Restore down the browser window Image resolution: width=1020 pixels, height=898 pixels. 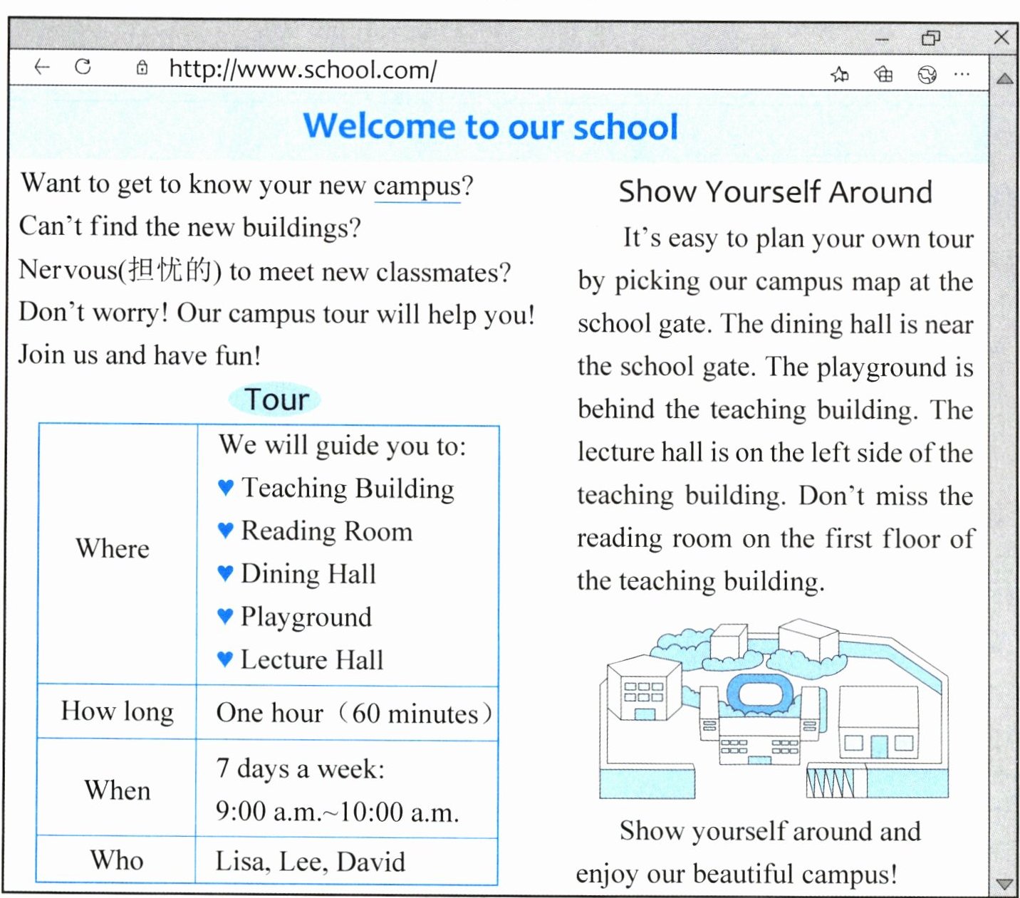click(x=930, y=38)
